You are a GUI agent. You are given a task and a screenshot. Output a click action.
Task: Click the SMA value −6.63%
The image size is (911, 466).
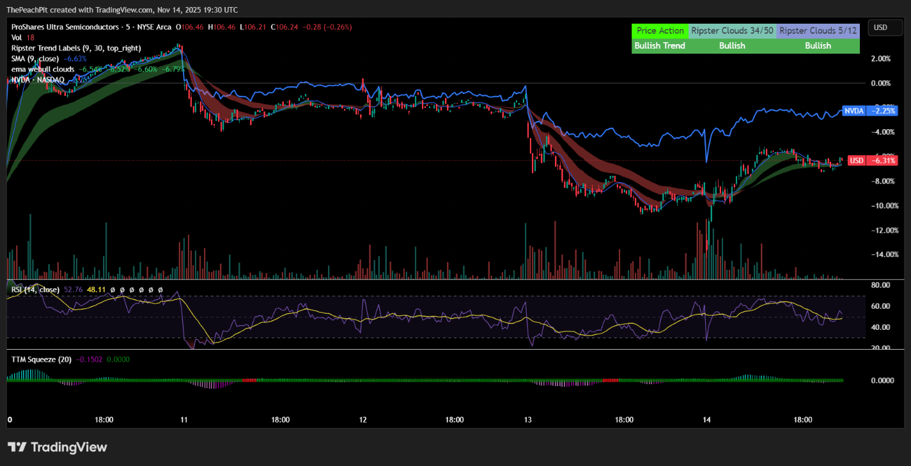[75, 58]
